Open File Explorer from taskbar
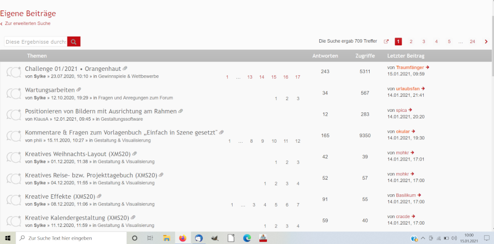 [166, 238]
